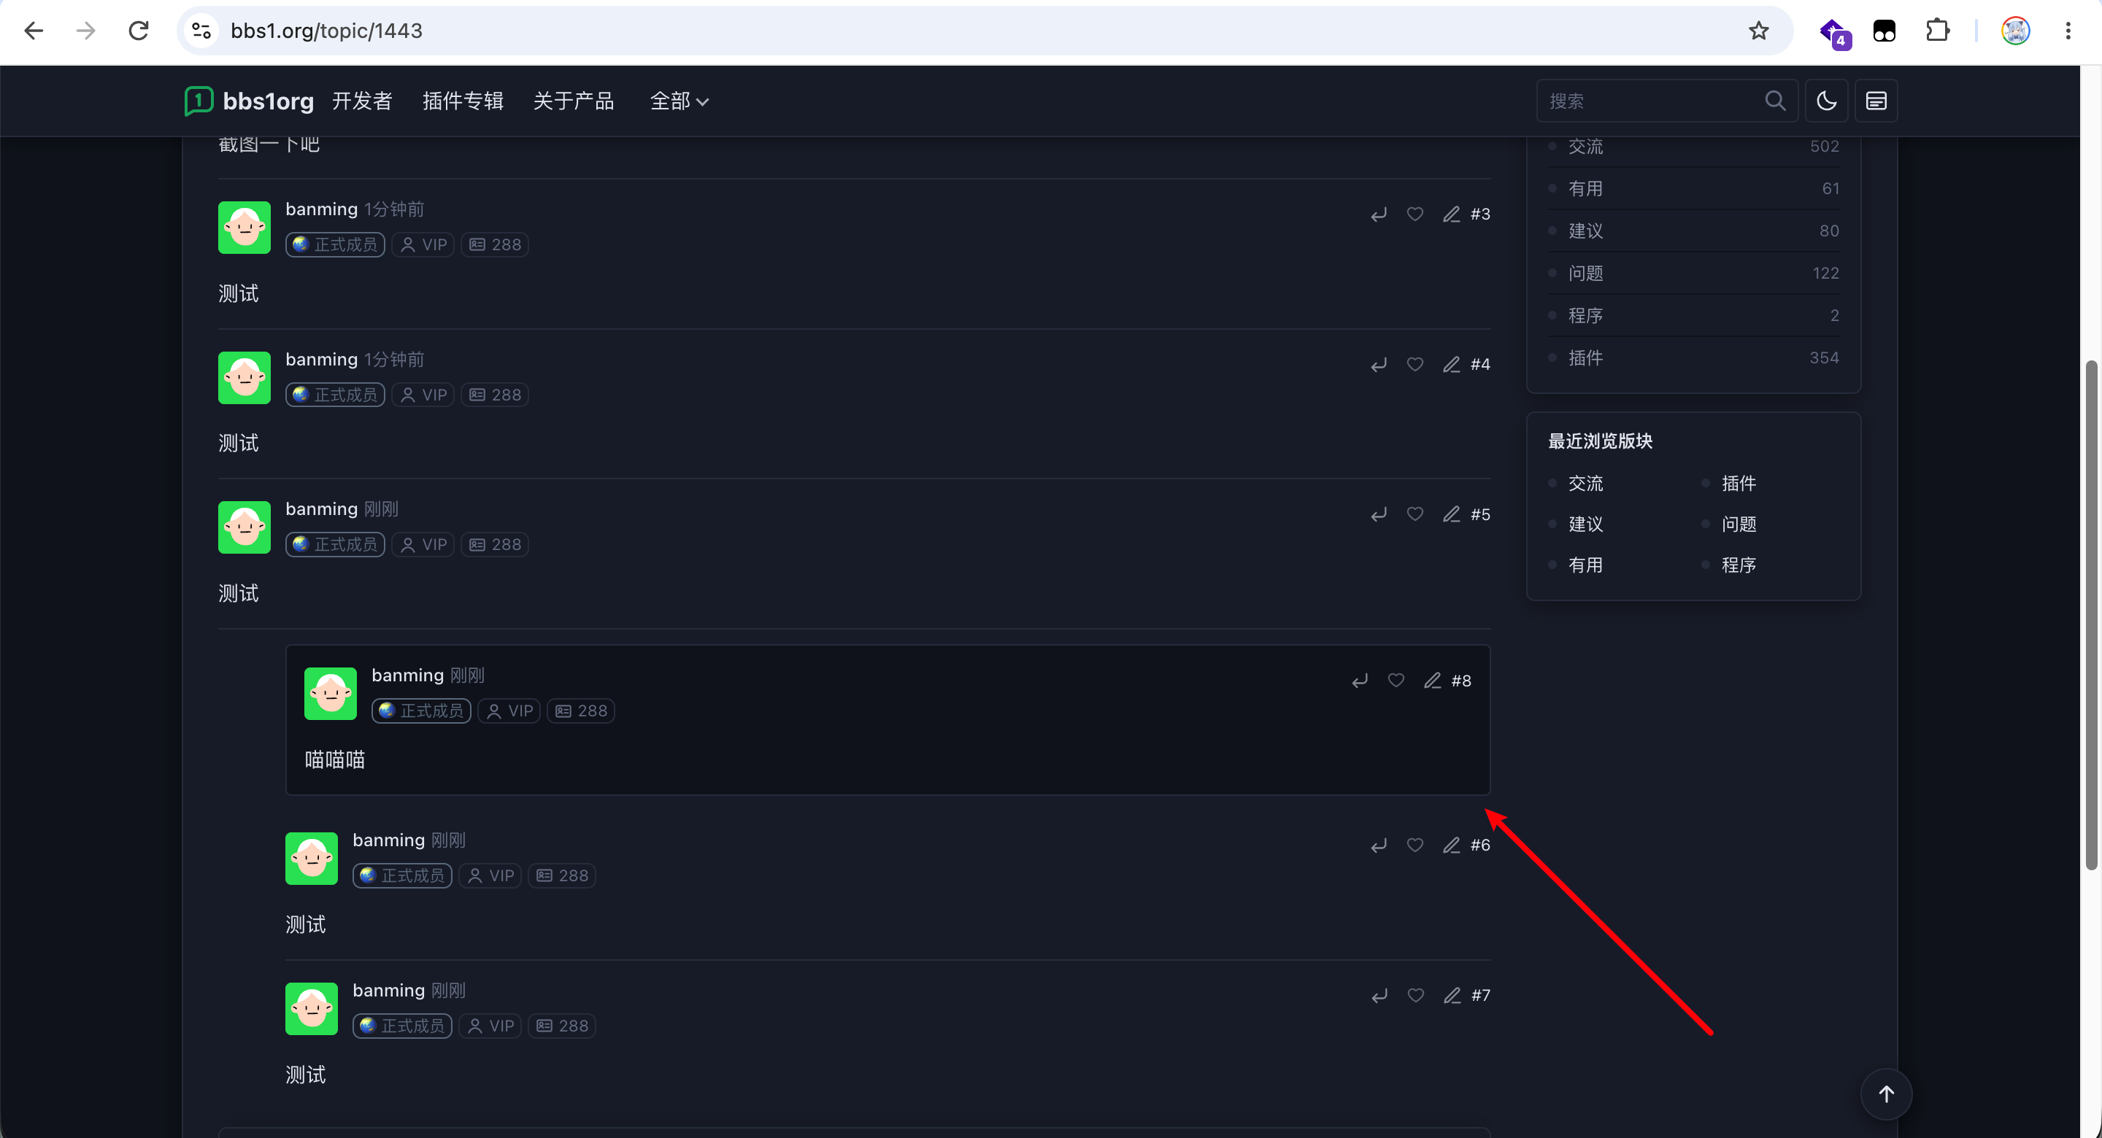This screenshot has width=2102, height=1138.
Task: Open Chrome three-dot menu
Action: tap(2068, 31)
